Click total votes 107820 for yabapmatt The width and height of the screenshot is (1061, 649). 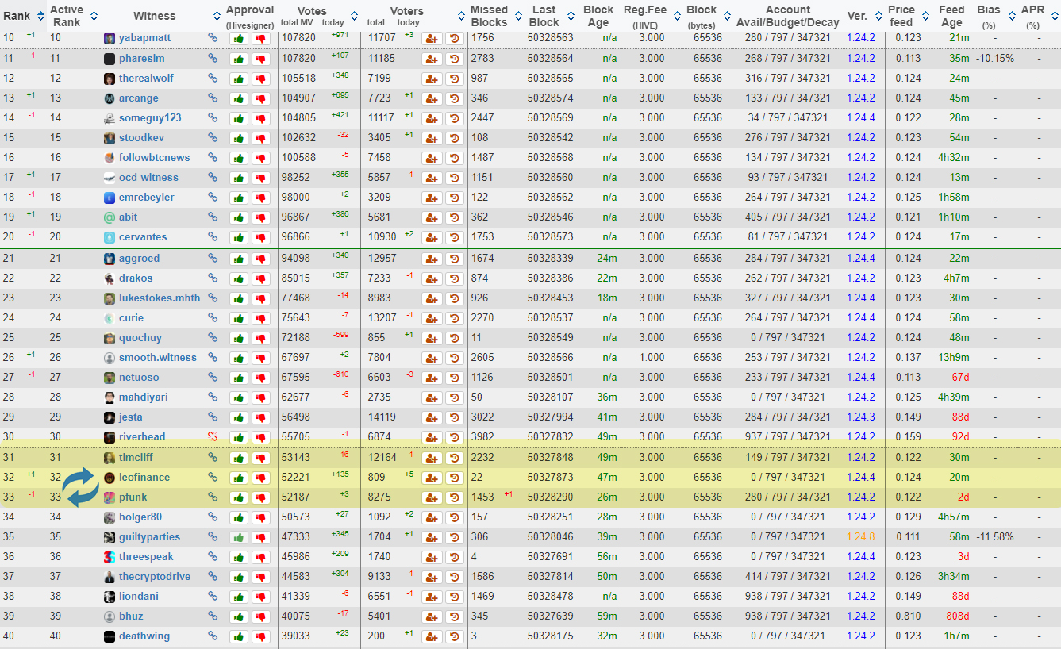[x=298, y=39]
